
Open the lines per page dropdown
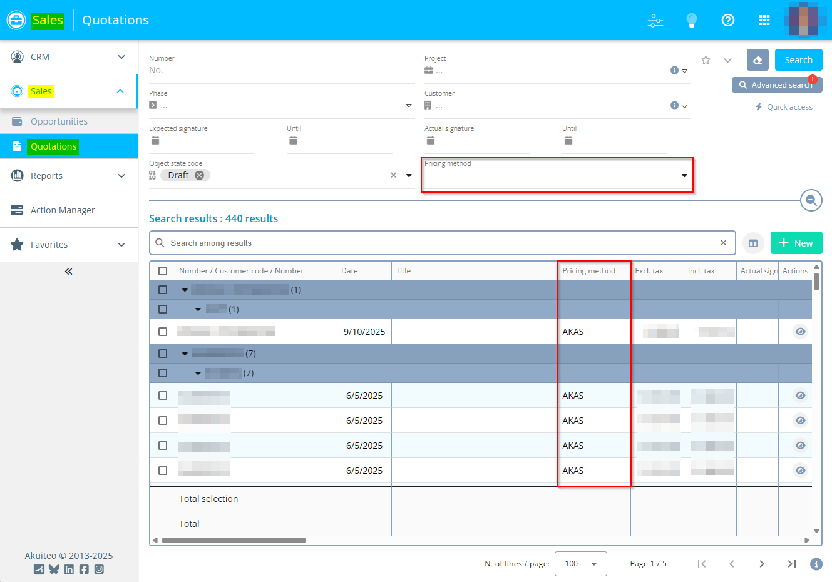[580, 564]
